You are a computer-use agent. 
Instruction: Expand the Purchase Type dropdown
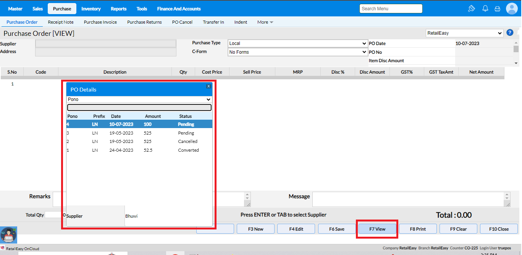click(297, 43)
